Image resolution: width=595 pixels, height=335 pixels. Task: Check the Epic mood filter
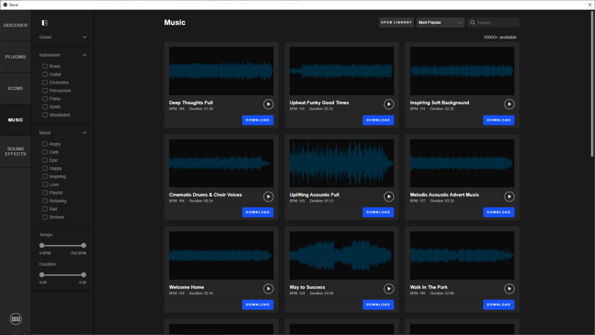pyautogui.click(x=45, y=160)
